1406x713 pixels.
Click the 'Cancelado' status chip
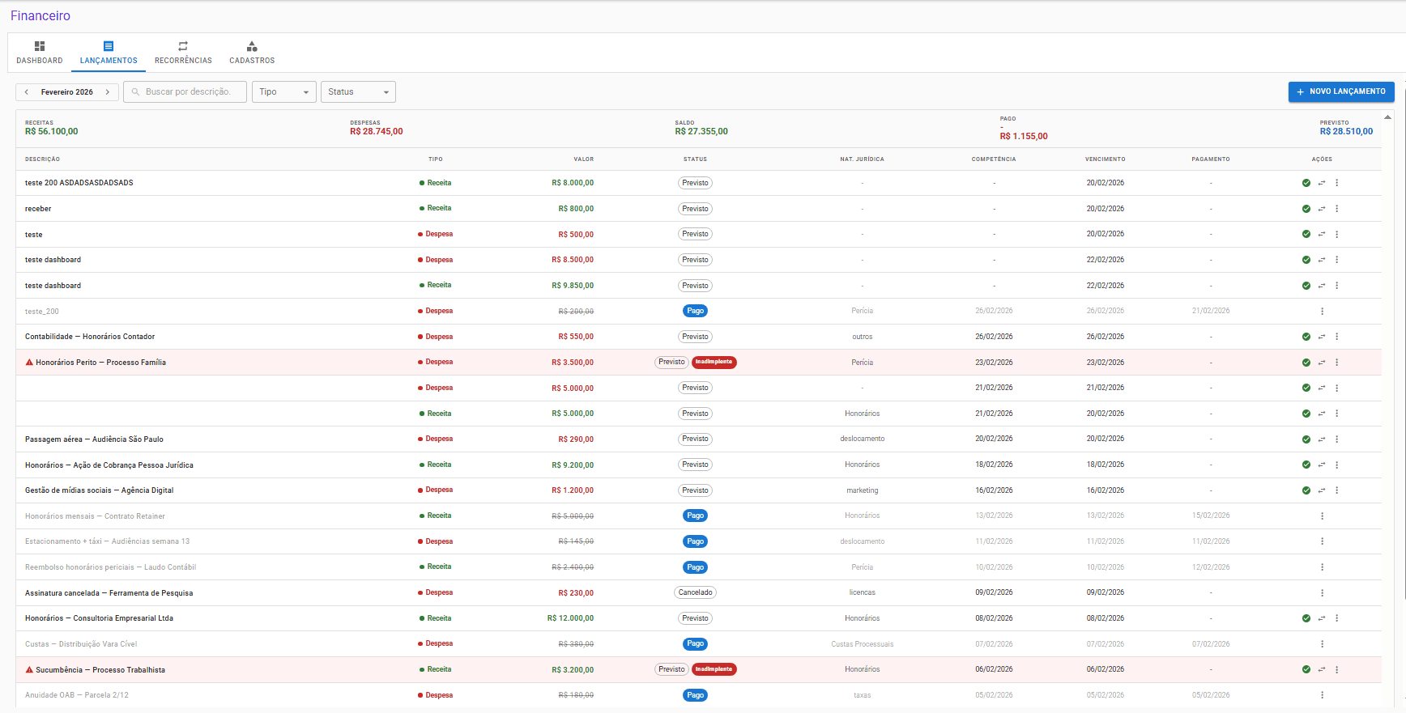tap(695, 592)
